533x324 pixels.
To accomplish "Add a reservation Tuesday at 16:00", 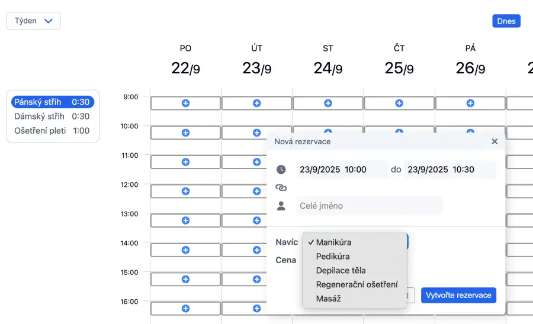I will pos(256,309).
